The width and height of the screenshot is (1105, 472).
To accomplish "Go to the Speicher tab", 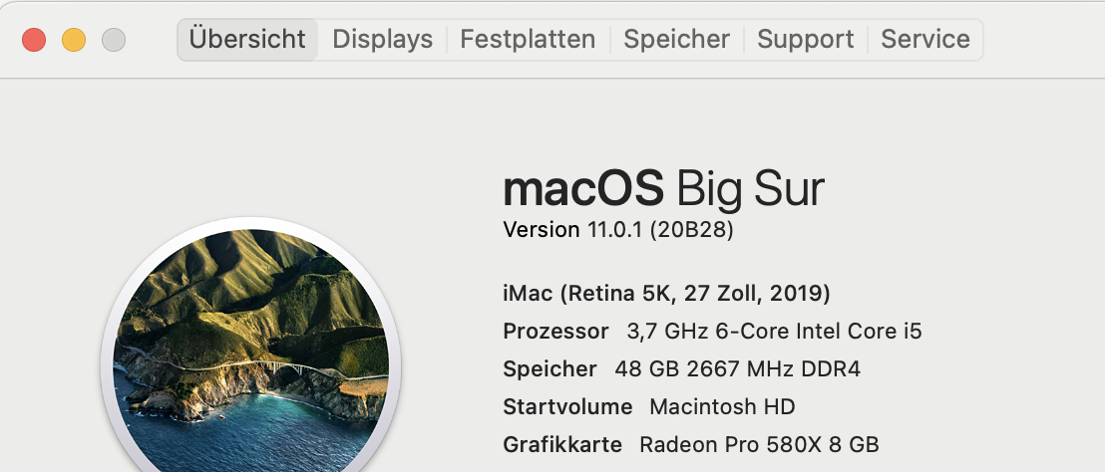I will tap(676, 40).
